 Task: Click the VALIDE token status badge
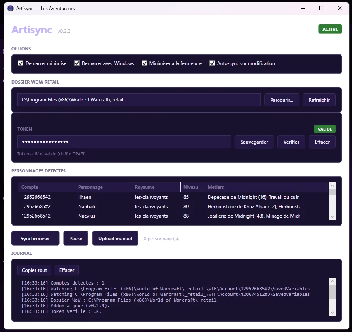click(324, 129)
